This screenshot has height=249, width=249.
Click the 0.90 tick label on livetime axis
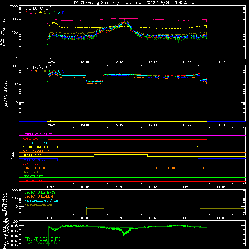(x=14, y=245)
